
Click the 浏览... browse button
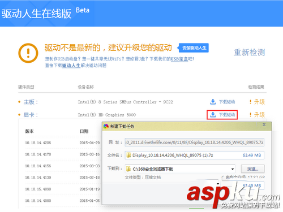point(253,169)
